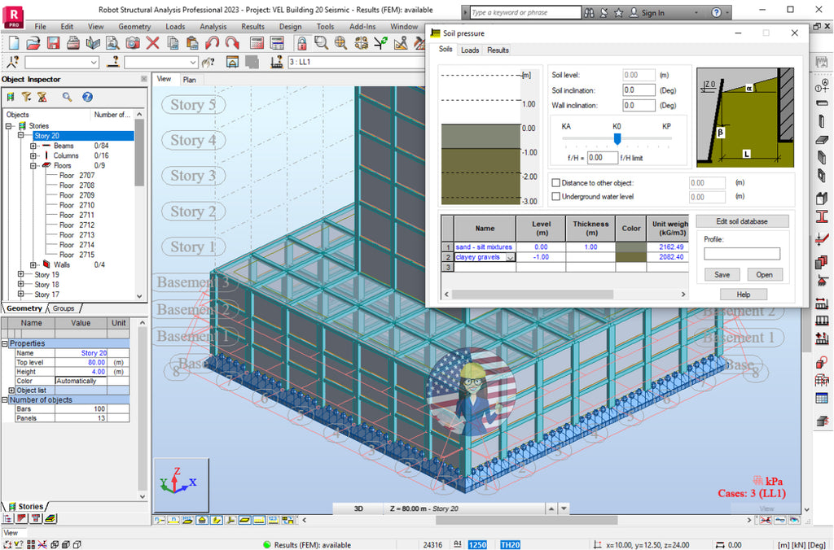Screen dimensions: 834x550
Task: Open the screen capture camera icon
Action: 132,42
